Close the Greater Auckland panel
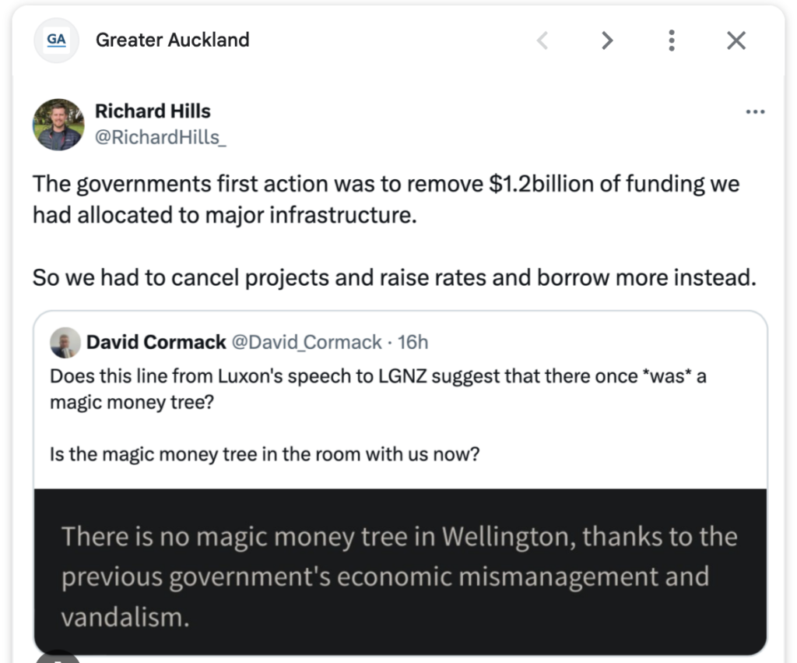The width and height of the screenshot is (797, 663). pos(736,41)
